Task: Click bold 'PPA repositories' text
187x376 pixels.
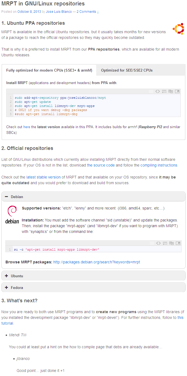Action: coord(104,49)
